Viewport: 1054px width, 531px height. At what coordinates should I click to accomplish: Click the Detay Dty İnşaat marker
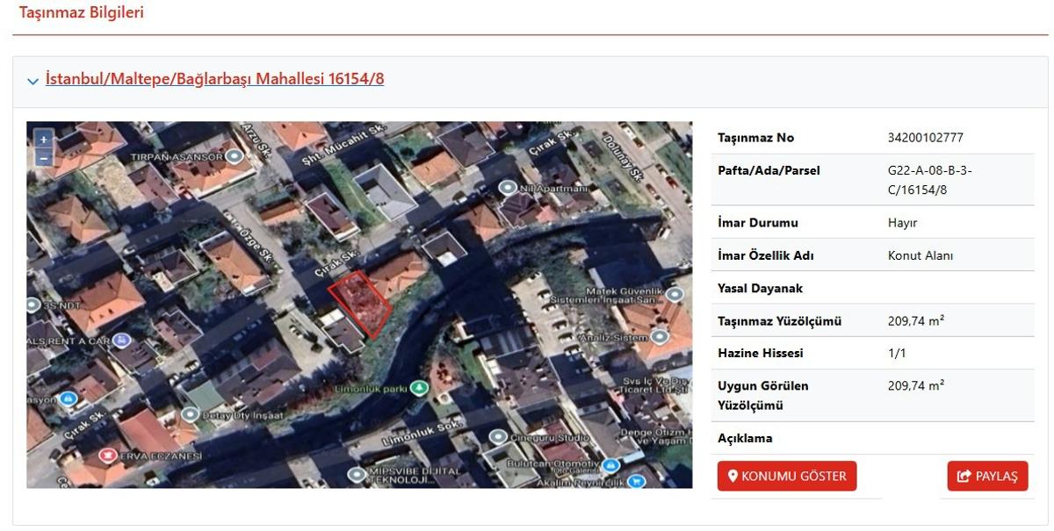click(191, 413)
